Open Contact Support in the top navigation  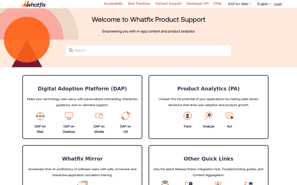(168, 3)
